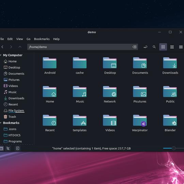184x184 pixels.
Task: Adjust the zoom slider handle
Action: (x=174, y=148)
